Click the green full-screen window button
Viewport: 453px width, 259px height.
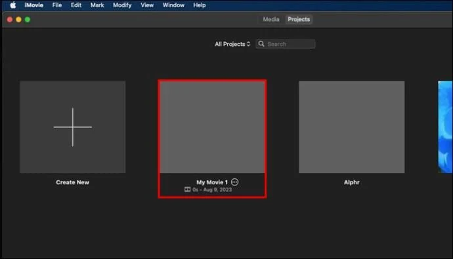28,20
